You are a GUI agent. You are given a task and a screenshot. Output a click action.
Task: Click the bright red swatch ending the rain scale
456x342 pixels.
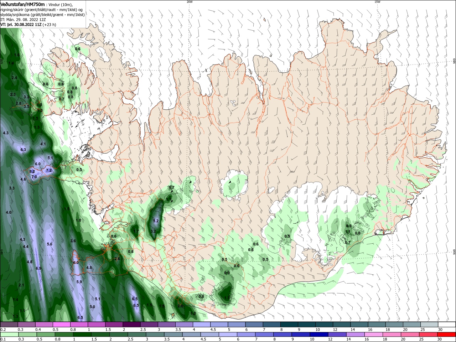pos(446,335)
